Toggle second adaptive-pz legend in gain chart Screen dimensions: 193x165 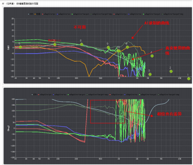[x=120, y=14]
